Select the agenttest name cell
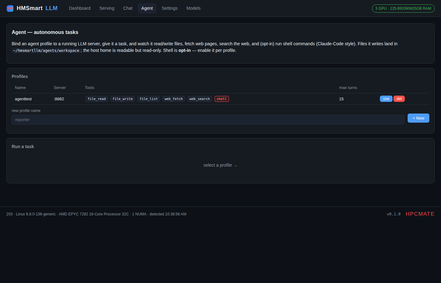Viewport: 441px width, 283px height. pyautogui.click(x=23, y=99)
